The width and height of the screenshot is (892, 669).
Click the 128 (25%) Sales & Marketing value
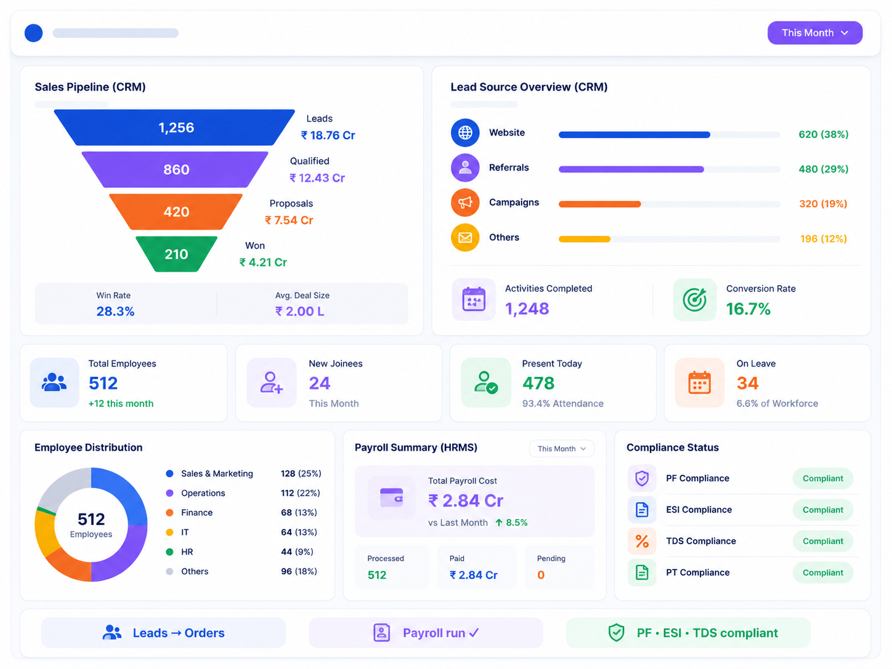[301, 474]
